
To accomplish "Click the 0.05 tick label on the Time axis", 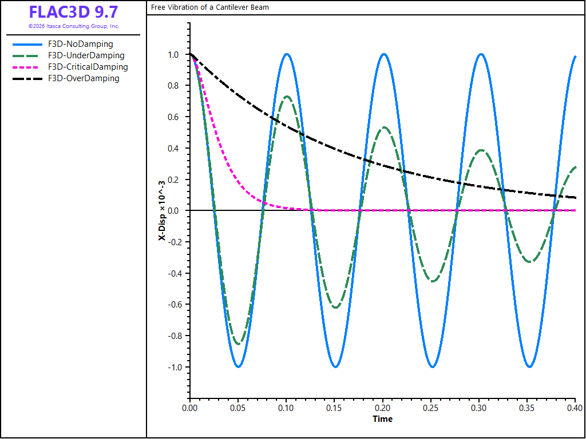I will point(238,408).
